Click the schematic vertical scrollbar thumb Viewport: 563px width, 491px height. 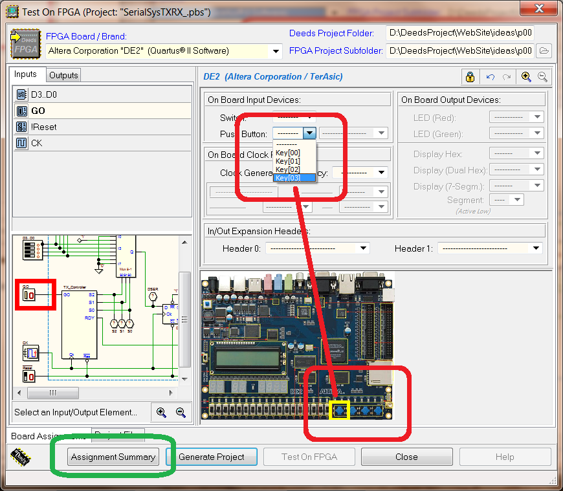click(x=184, y=320)
